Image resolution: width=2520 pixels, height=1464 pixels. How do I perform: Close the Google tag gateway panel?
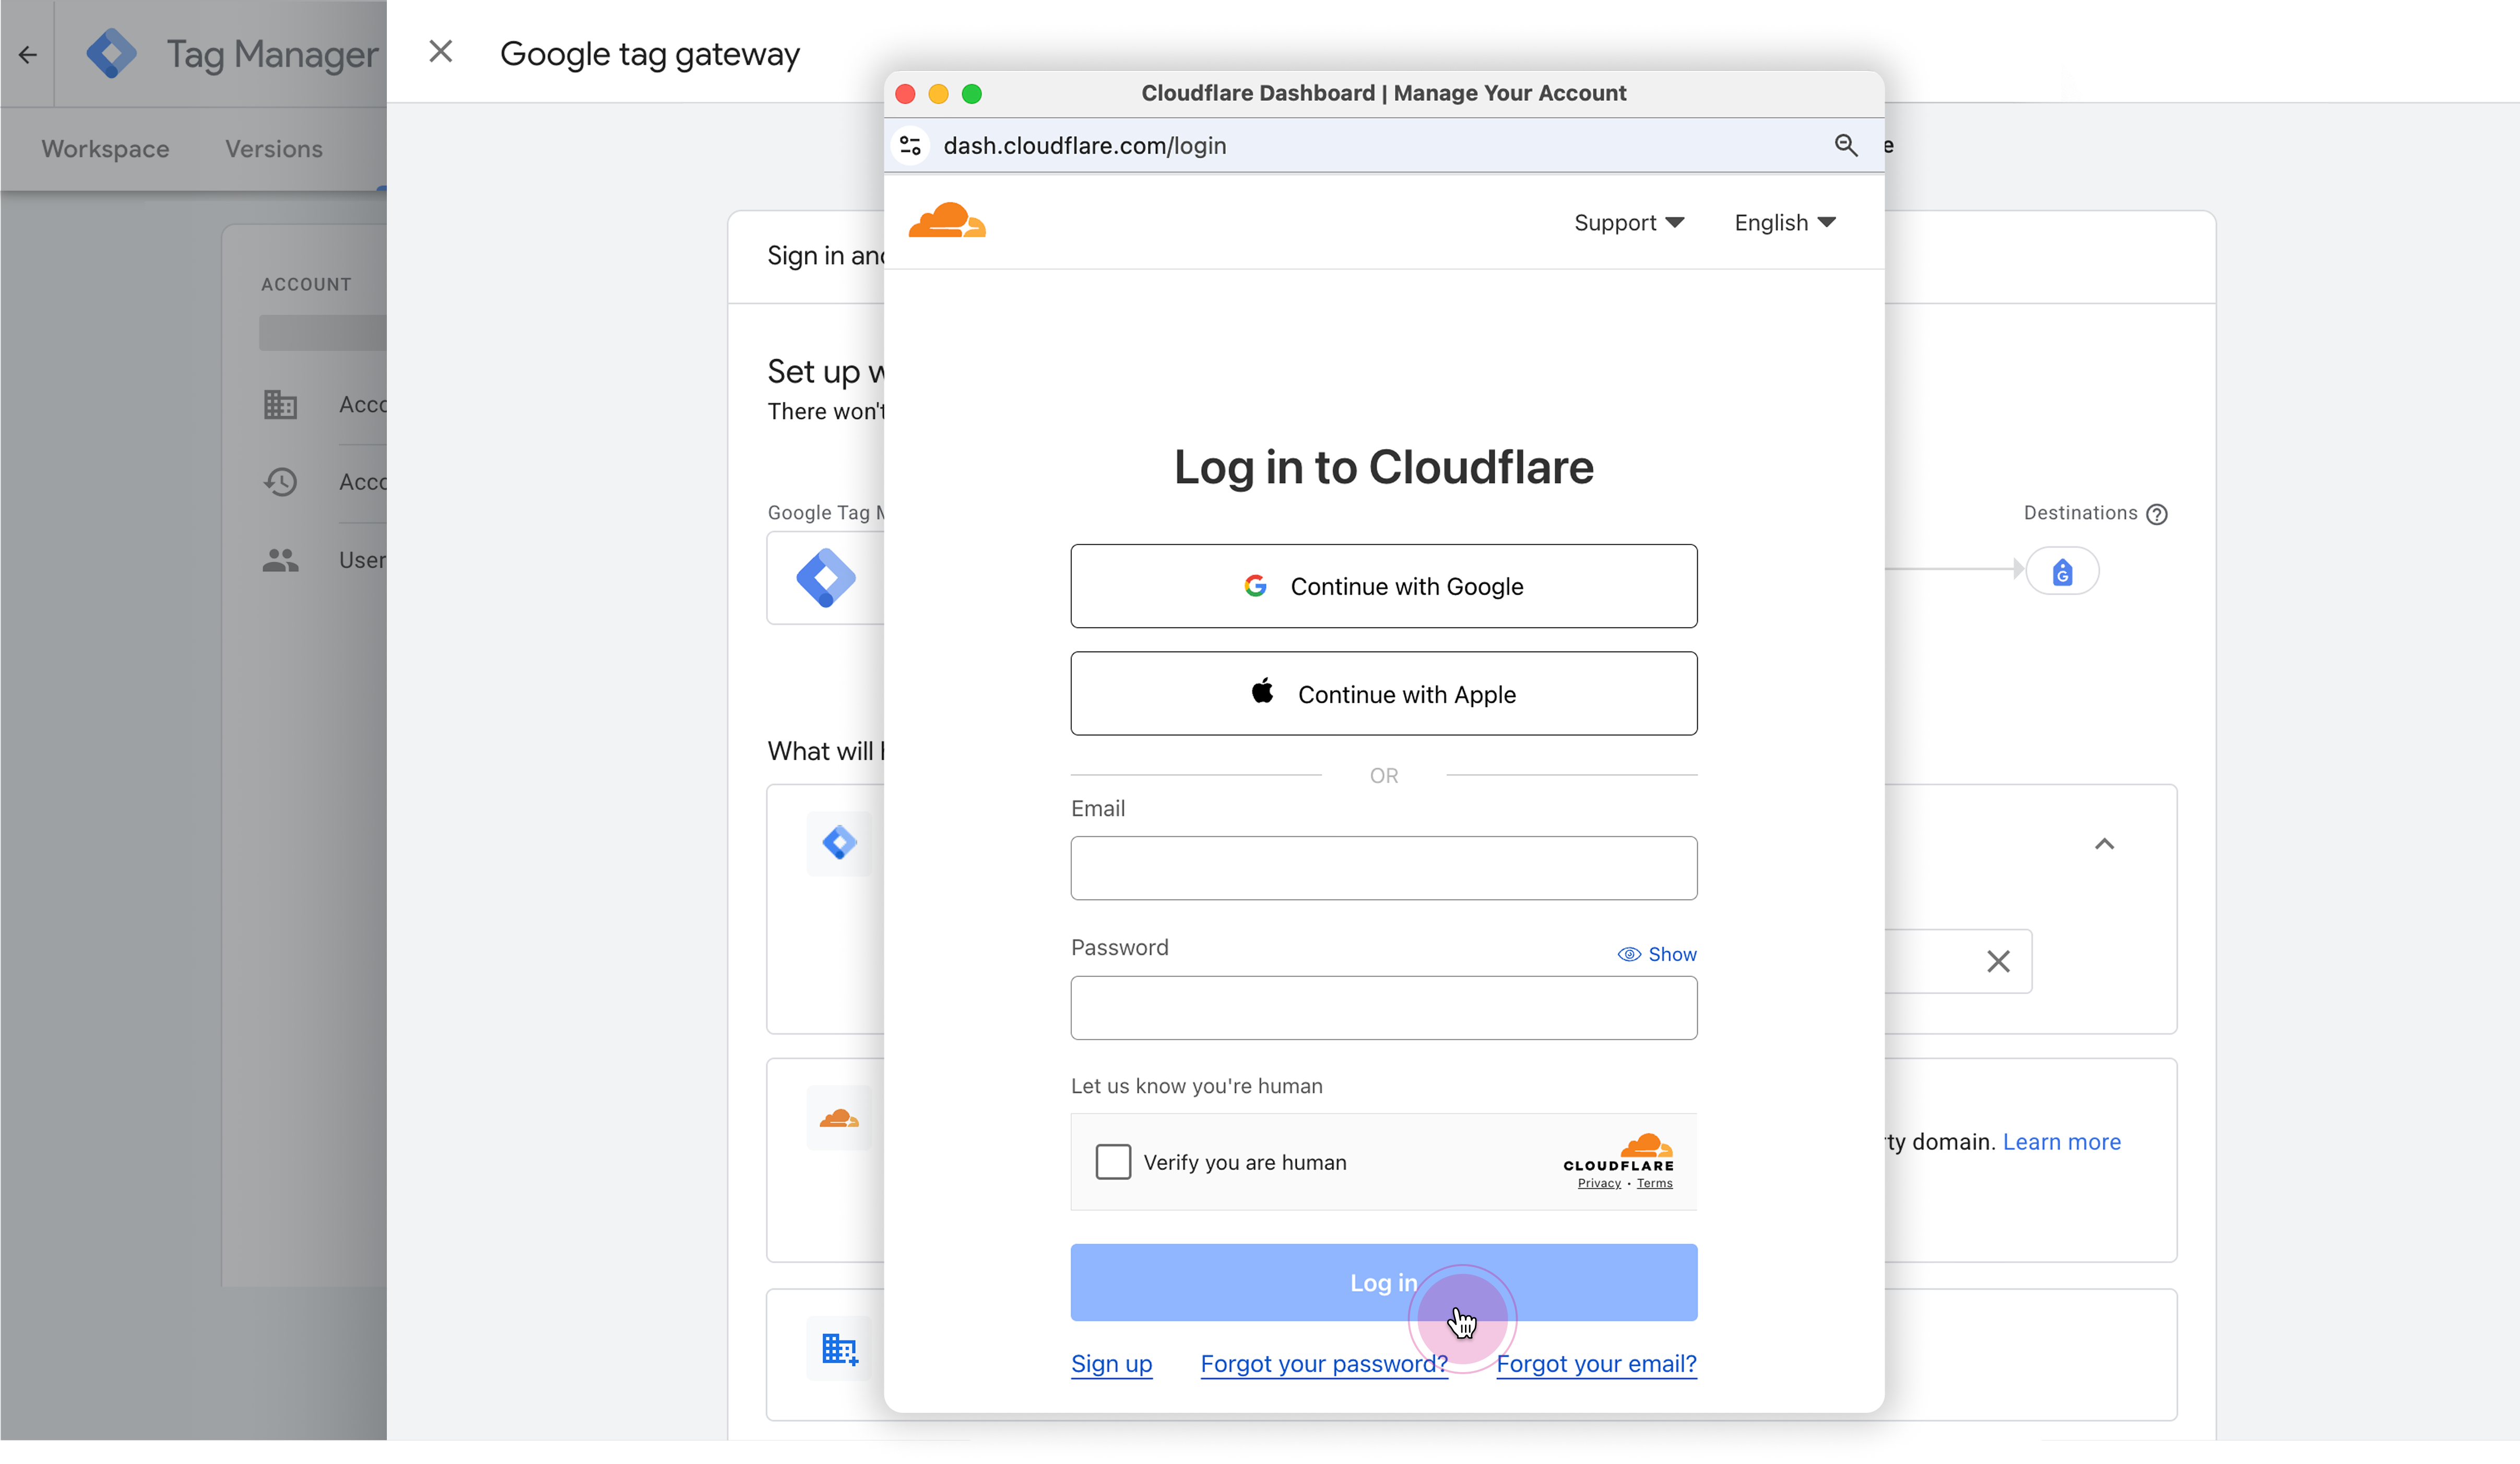(x=441, y=52)
